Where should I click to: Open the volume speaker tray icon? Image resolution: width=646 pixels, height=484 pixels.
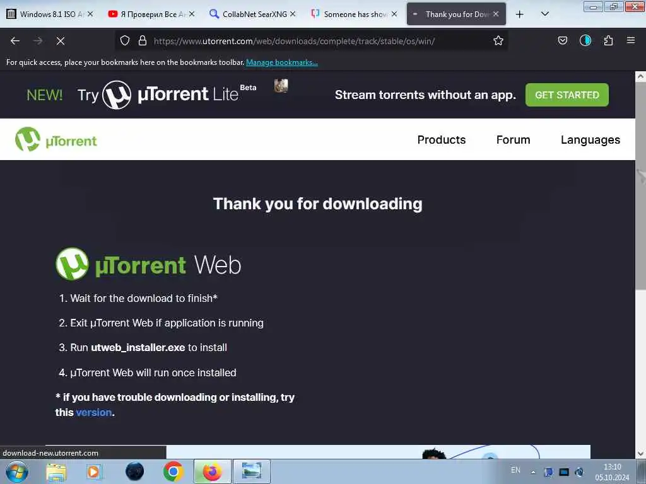point(579,472)
